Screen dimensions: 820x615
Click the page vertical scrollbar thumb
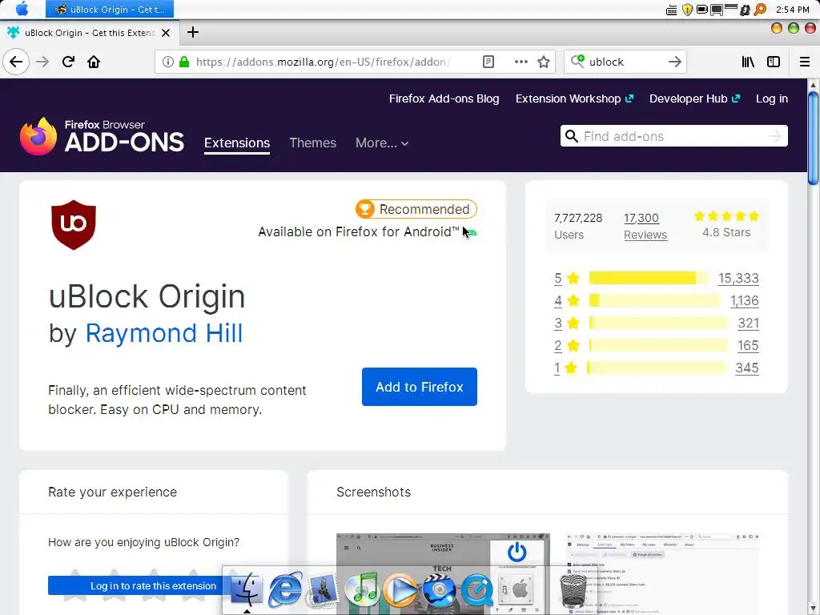pos(813,138)
